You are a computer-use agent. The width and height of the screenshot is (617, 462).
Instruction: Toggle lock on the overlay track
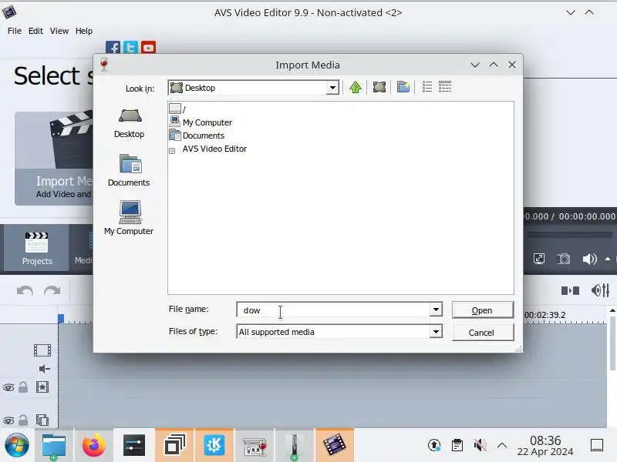(23, 420)
